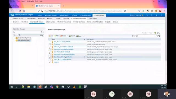Click the browser back arrow
This screenshot has height=99, width=176.
click(12, 11)
